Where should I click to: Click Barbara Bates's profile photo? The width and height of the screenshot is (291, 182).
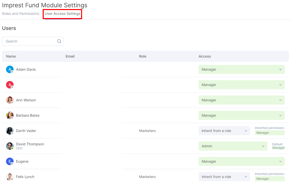pyautogui.click(x=10, y=115)
